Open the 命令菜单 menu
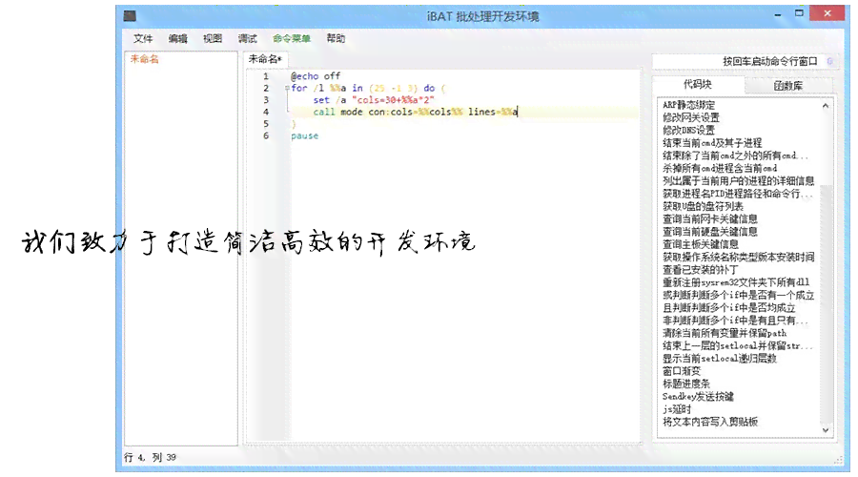This screenshot has height=477, width=858. (x=292, y=38)
